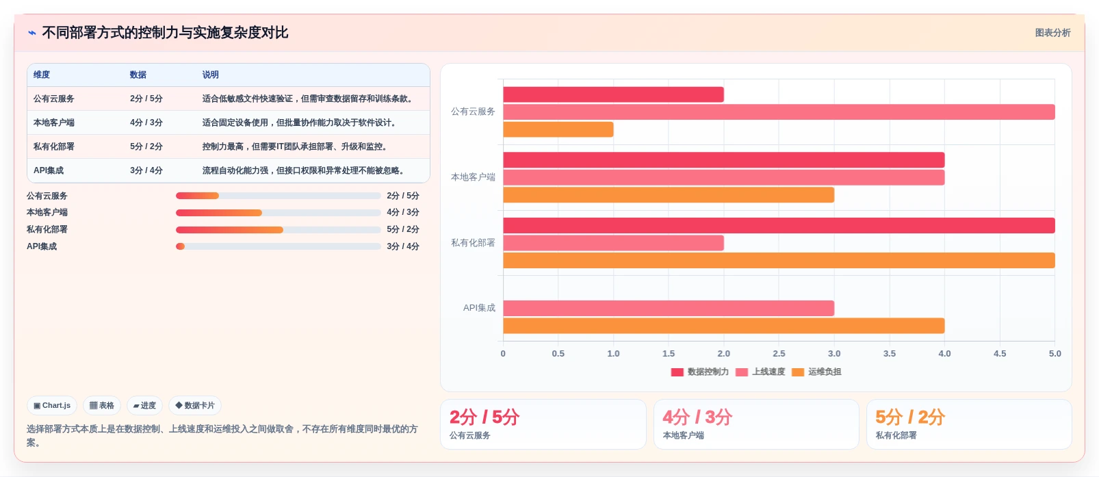Screen dimensions: 1099x477
Task: Click the pink 上线速度 bar for 本地客户端
Action: coord(724,177)
